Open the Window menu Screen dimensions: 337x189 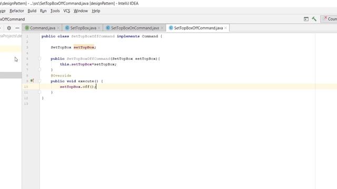(x=81, y=10)
